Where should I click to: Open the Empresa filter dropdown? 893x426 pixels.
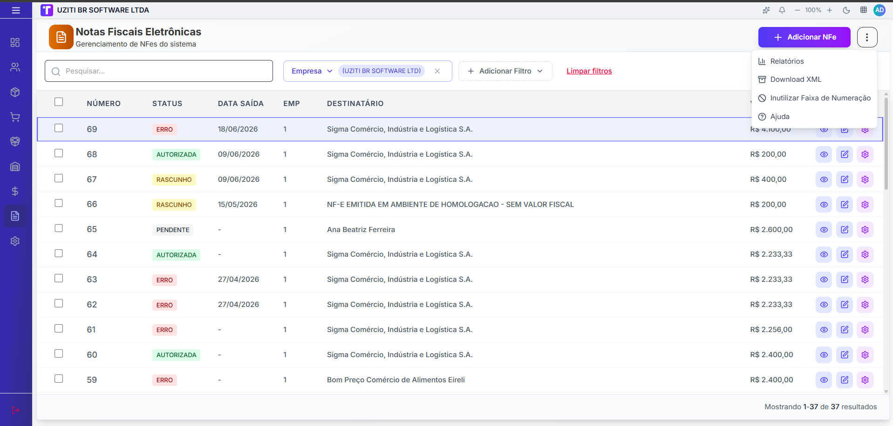click(312, 71)
